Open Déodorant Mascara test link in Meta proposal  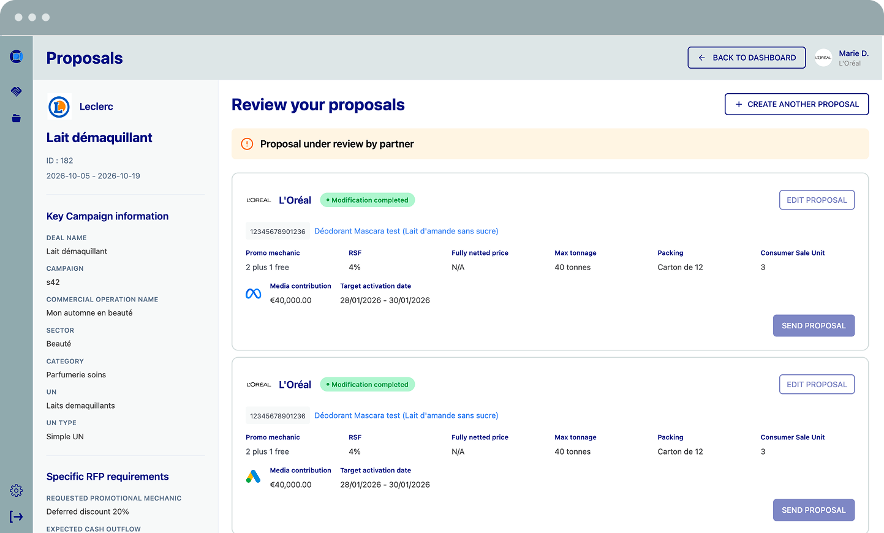(406, 231)
